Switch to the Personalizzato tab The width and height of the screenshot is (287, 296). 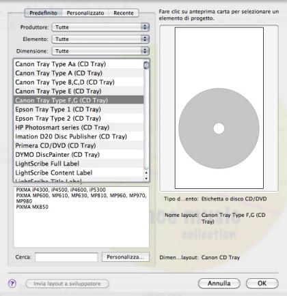[85, 13]
